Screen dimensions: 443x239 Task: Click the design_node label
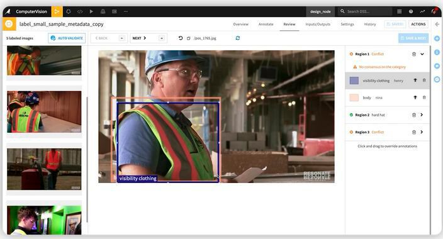tap(320, 11)
